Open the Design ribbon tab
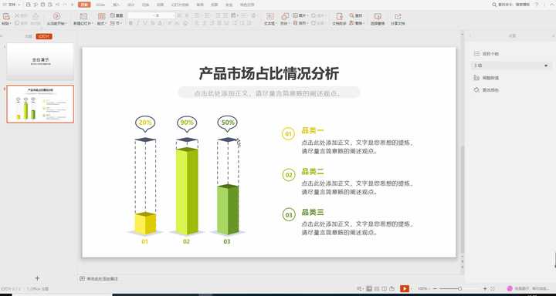The width and height of the screenshot is (556, 296). [131, 5]
